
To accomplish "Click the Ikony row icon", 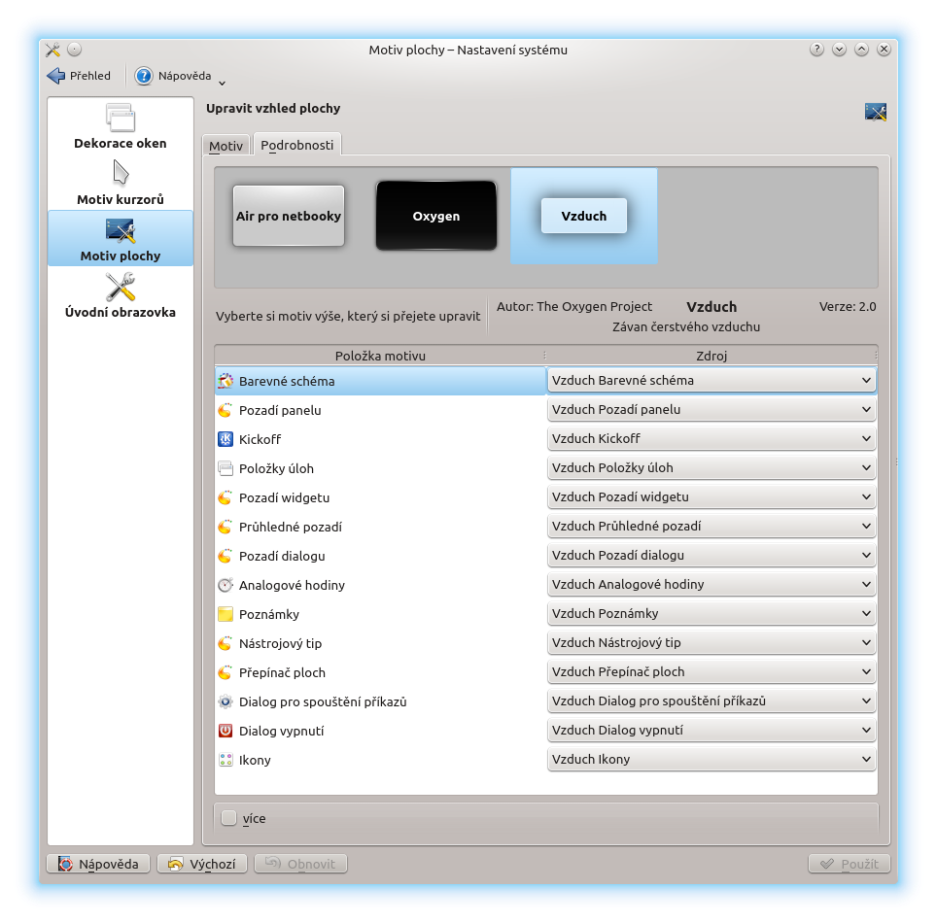I will (x=226, y=760).
